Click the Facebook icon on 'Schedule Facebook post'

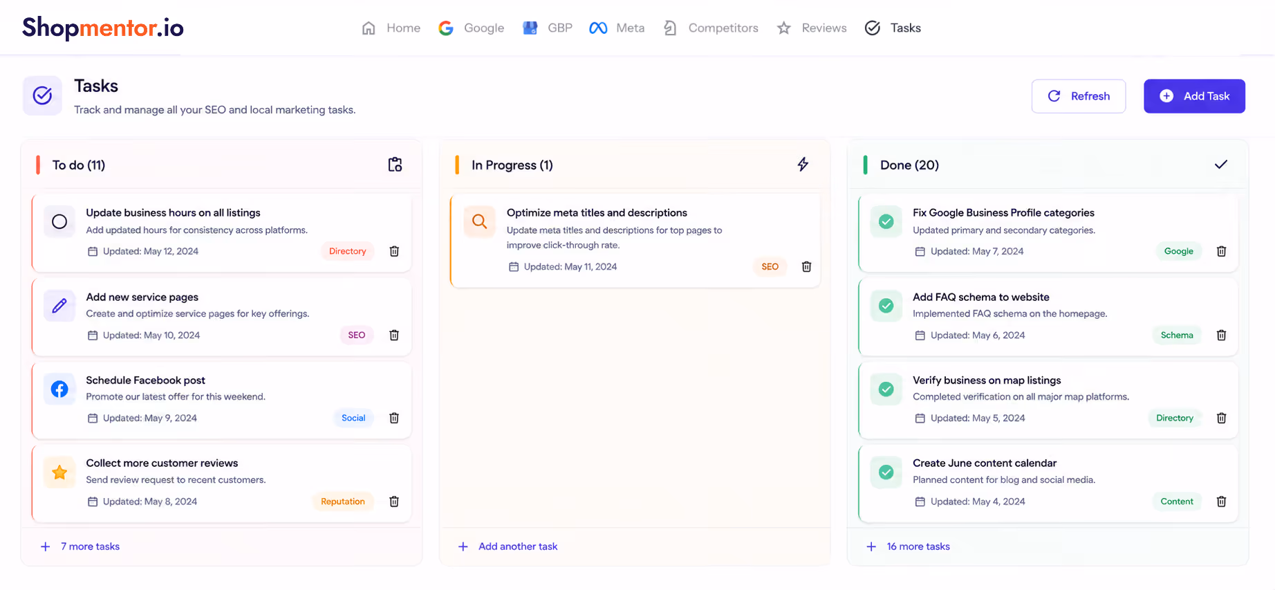click(x=59, y=389)
